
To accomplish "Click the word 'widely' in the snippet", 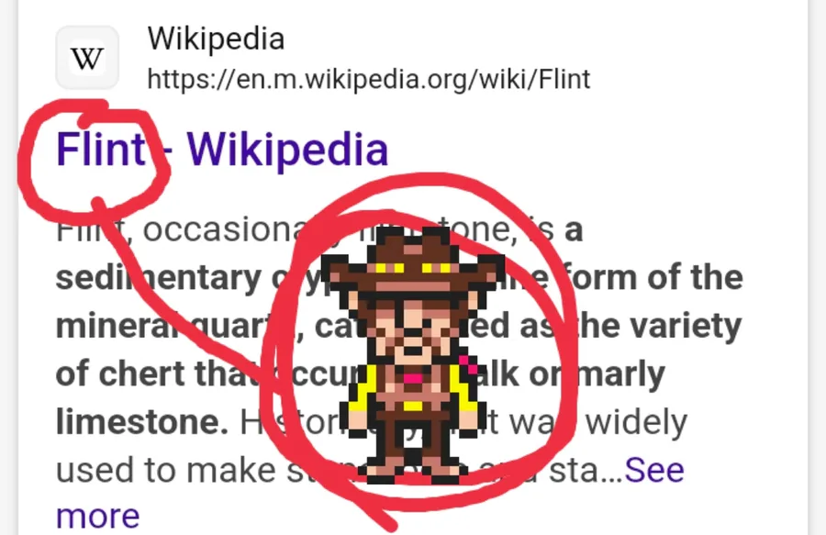I will coord(636,423).
